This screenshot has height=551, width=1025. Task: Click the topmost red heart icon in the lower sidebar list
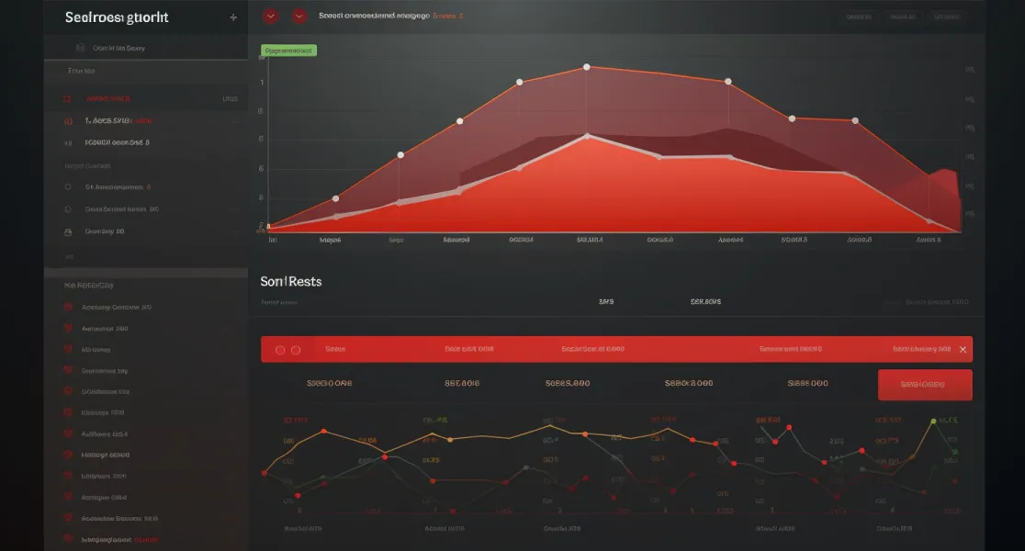click(68, 307)
